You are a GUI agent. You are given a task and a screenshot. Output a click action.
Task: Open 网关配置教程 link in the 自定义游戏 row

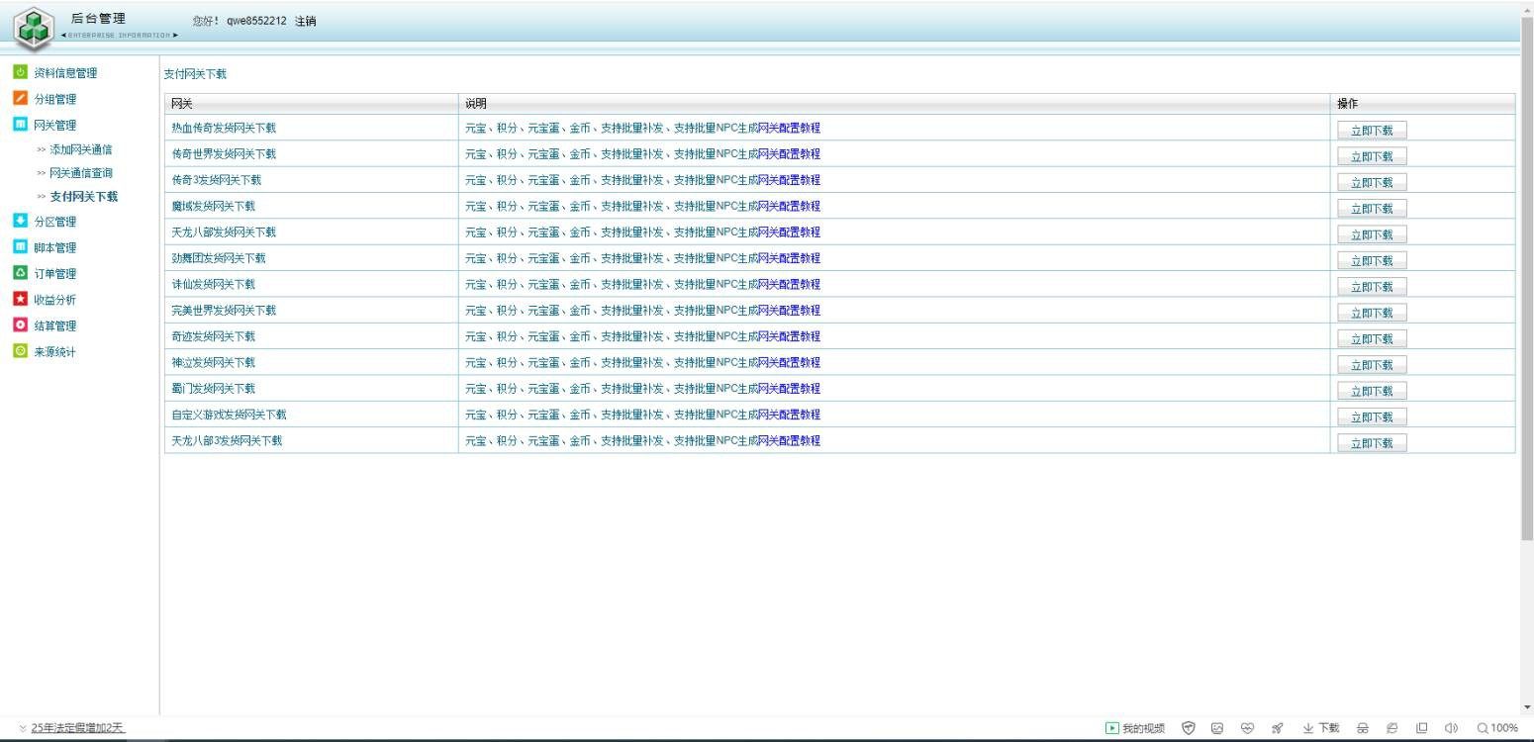(789, 415)
